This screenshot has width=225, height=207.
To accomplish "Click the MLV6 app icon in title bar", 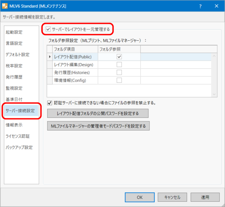I will pos(5,6).
